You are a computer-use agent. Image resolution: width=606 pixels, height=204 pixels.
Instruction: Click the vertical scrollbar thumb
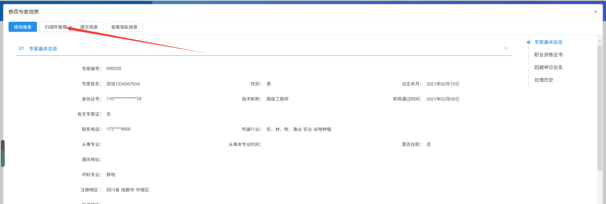[x=600, y=105]
